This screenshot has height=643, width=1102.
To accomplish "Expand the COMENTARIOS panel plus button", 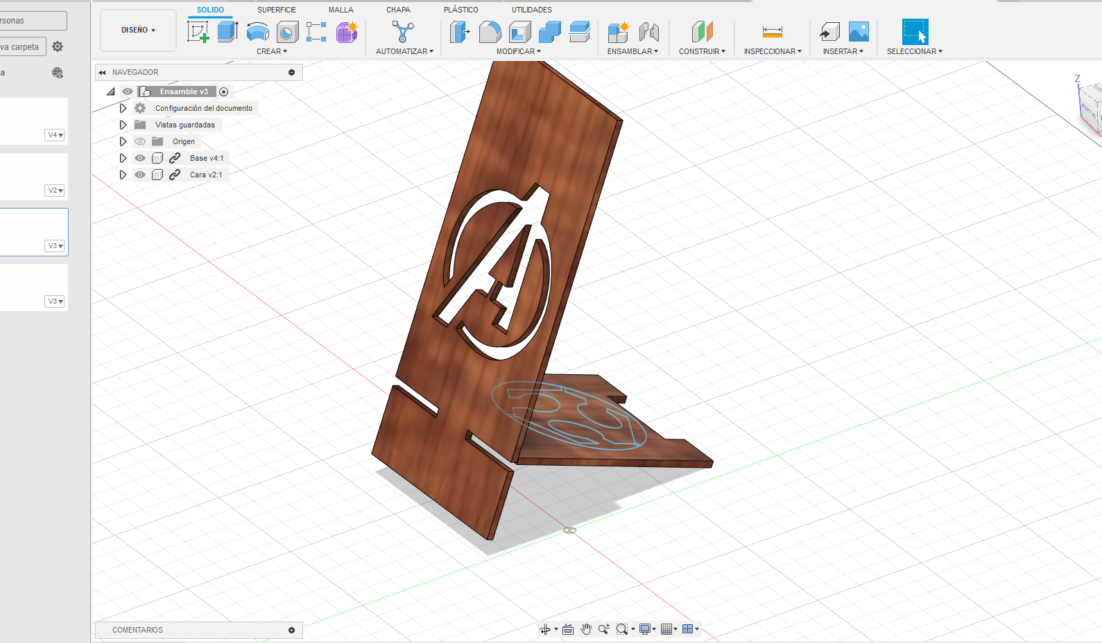I will pyautogui.click(x=291, y=630).
